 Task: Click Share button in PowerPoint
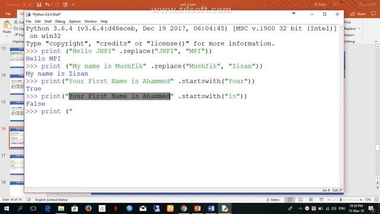[358, 14]
